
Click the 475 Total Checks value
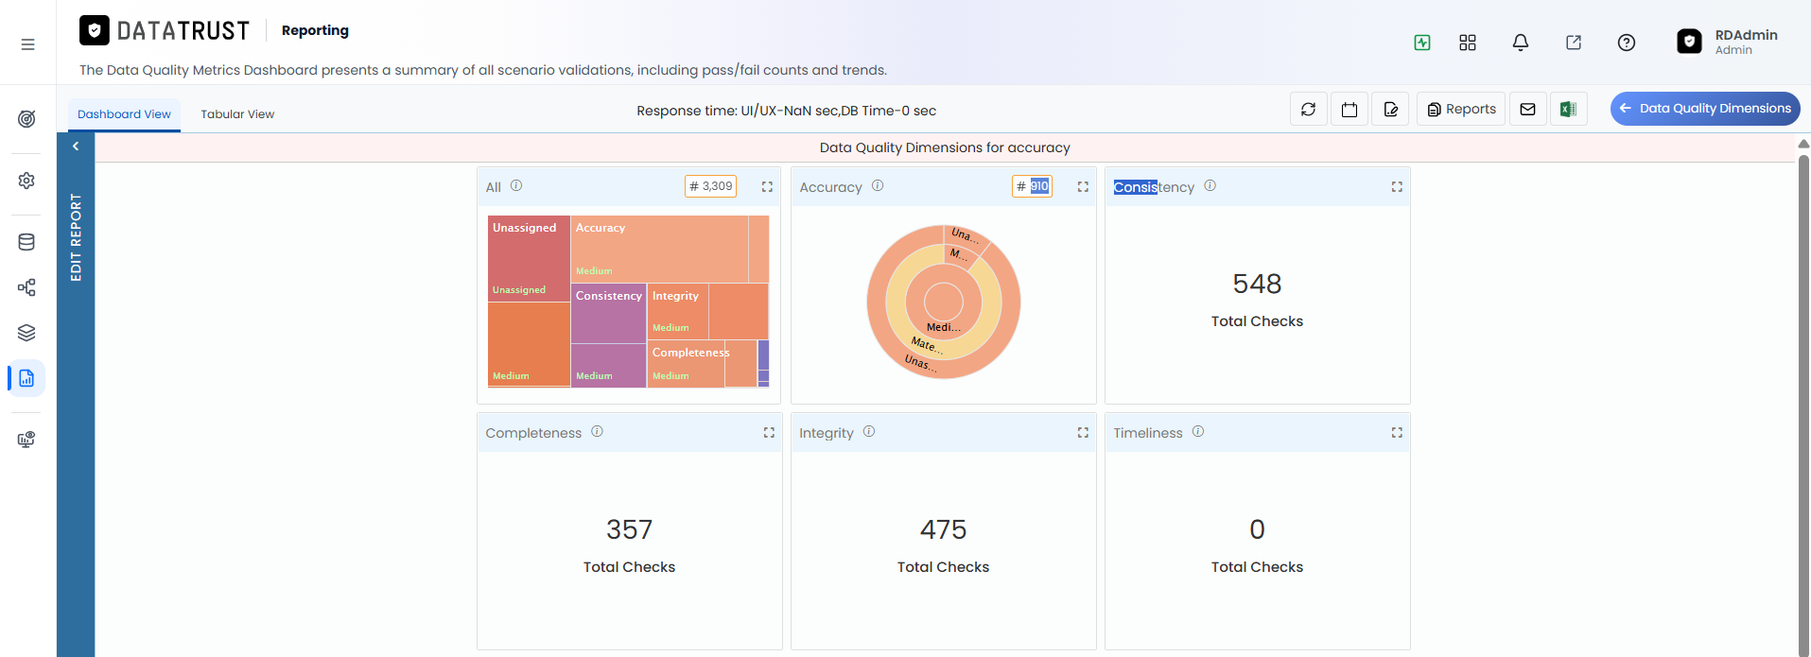tap(943, 529)
